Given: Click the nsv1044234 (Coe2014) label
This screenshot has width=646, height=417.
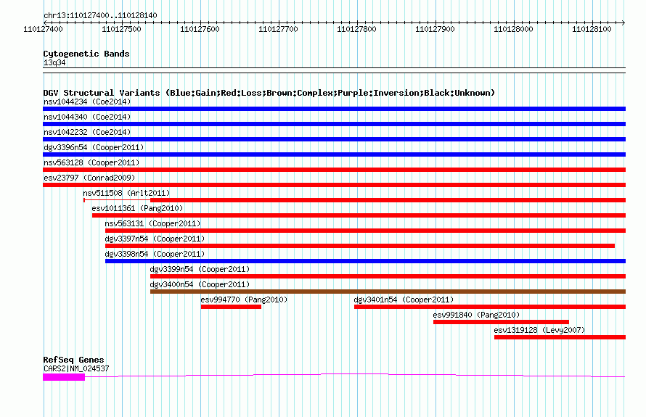Looking at the screenshot, I should 87,102.
